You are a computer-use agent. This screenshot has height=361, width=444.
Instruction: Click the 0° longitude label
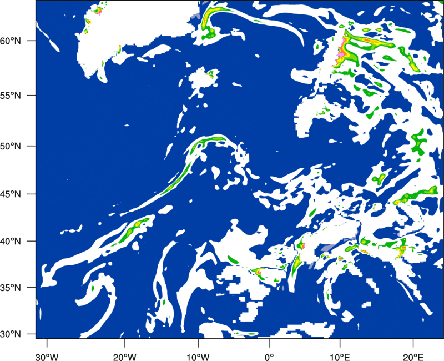coord(269,357)
